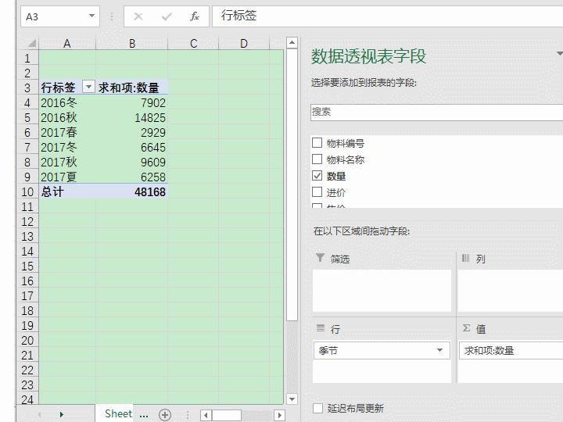Expand the Name Box dropdown arrow
Screen dimensions: 563x422
pos(92,16)
